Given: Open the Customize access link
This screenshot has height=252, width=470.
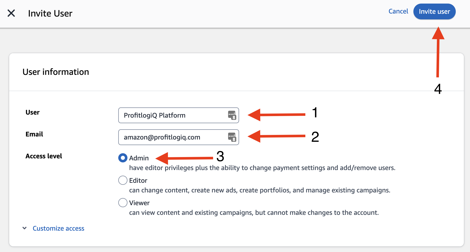Looking at the screenshot, I should (58, 228).
